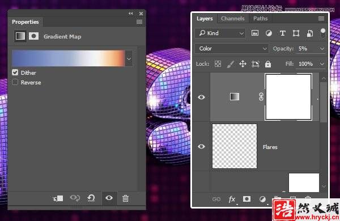
Task: Click the Gradient Map adjustment icon in Properties
Action: tap(20, 36)
